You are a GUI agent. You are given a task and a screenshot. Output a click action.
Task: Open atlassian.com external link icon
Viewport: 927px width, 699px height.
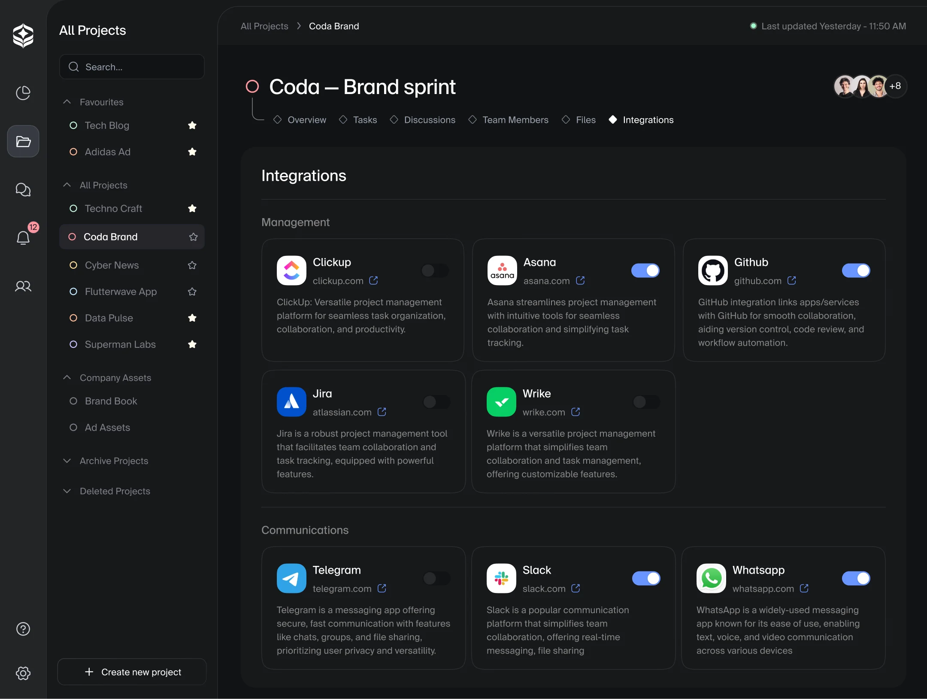click(x=382, y=412)
